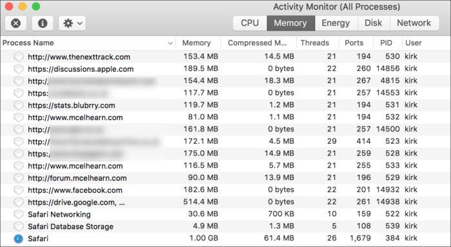The height and width of the screenshot is (247, 451).
Task: Open the Inspect process info button
Action: pos(43,23)
